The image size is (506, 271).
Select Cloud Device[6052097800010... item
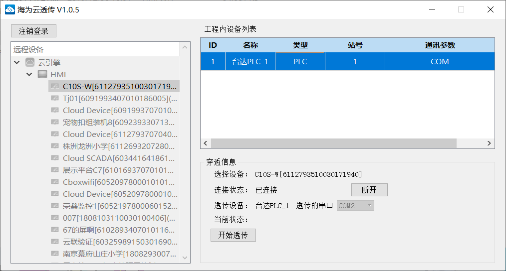pos(120,194)
